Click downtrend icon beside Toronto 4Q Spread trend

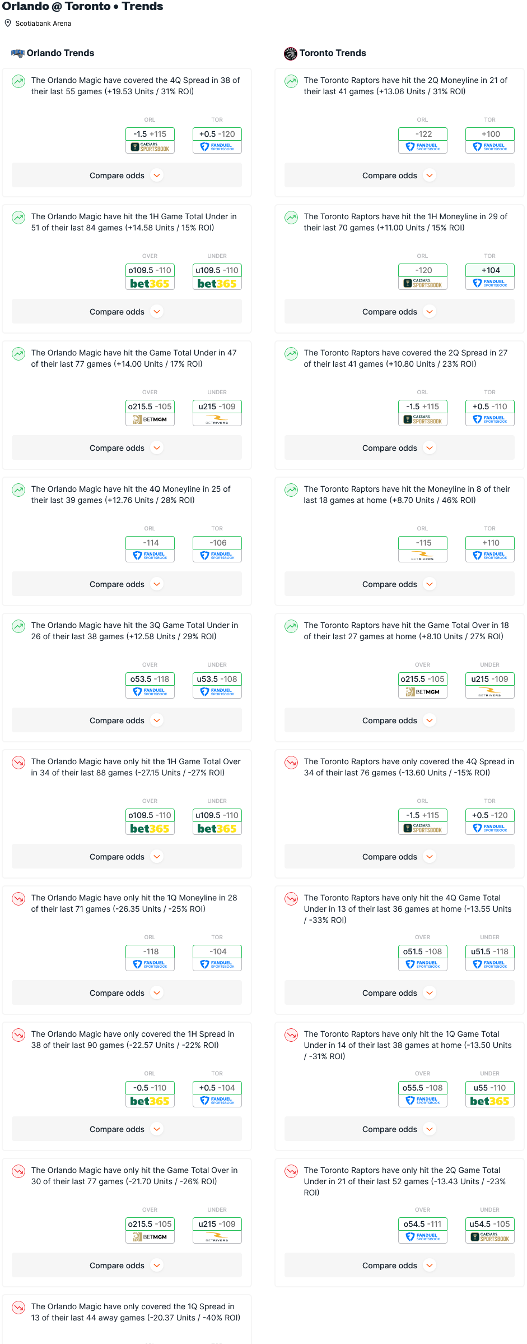point(291,763)
